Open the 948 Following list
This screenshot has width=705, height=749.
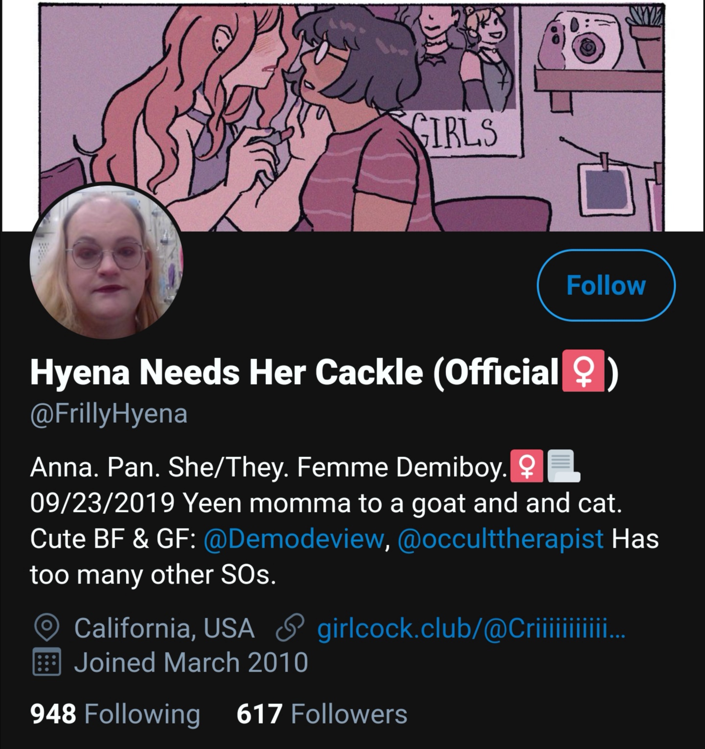pyautogui.click(x=115, y=713)
